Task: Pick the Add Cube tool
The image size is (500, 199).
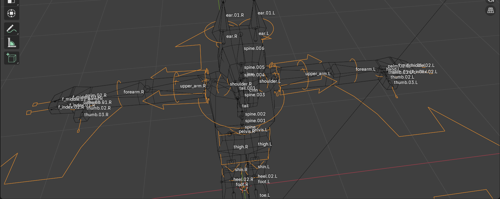Action: (x=11, y=58)
